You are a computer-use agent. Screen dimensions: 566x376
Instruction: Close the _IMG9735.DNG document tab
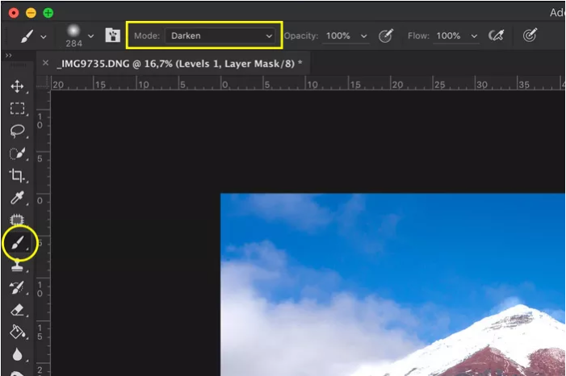click(x=45, y=62)
